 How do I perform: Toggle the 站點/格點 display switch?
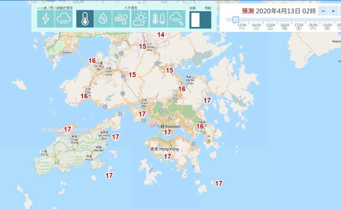point(200,20)
